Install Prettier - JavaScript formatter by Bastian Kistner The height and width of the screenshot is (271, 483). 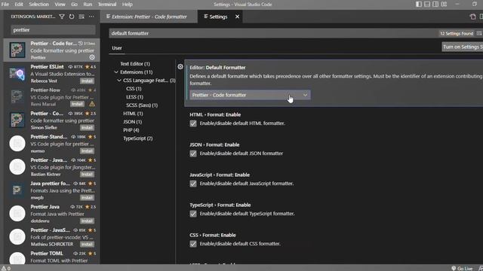88,174
